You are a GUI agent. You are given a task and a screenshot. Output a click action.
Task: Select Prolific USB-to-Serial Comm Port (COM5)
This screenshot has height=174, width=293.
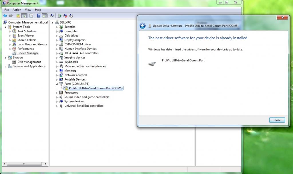click(96, 88)
